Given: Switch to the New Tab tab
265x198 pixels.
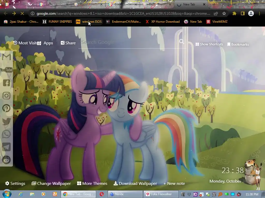Looking at the screenshot, I should (x=189, y=4).
